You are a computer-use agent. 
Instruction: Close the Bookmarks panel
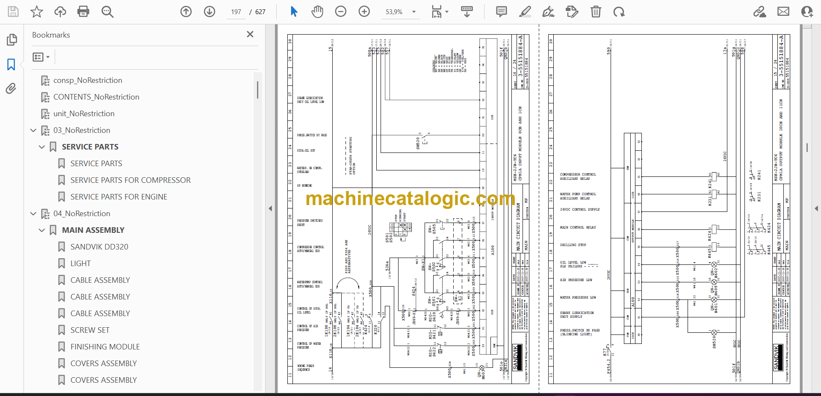pos(250,34)
